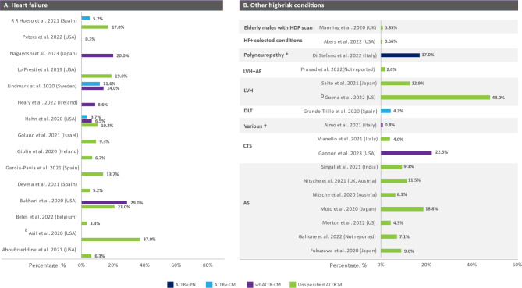Click the 18.8% value for Muto et al.

coord(431,209)
